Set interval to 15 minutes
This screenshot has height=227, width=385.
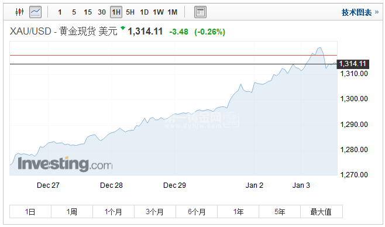[x=88, y=12]
